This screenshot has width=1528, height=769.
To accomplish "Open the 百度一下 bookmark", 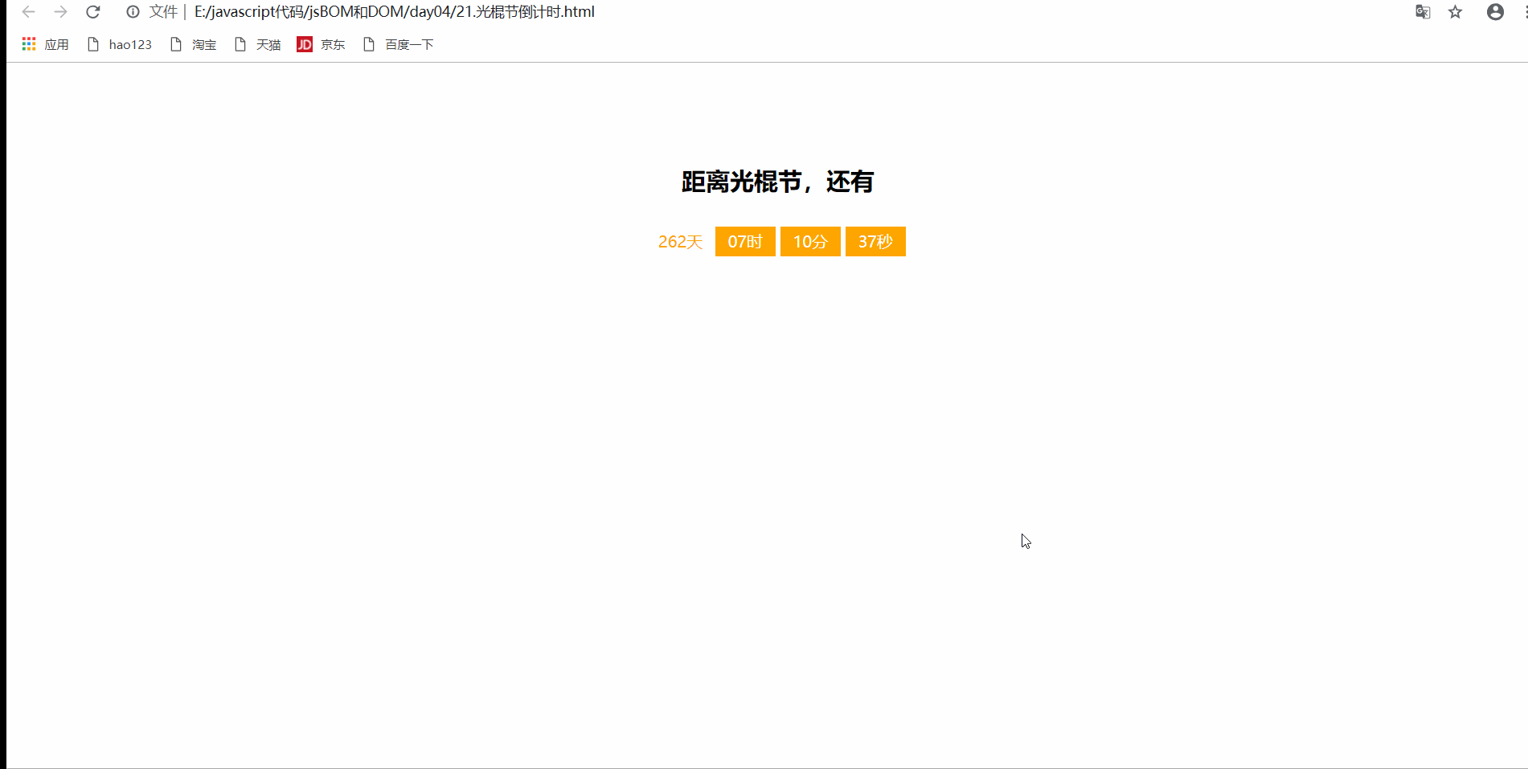I will tap(398, 44).
